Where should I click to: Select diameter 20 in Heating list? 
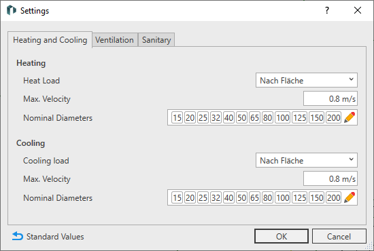(x=190, y=117)
